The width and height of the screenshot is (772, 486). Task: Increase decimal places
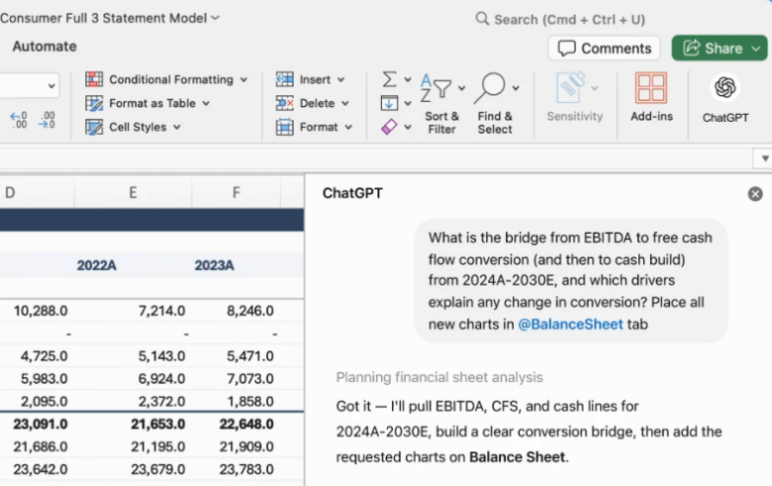[19, 120]
